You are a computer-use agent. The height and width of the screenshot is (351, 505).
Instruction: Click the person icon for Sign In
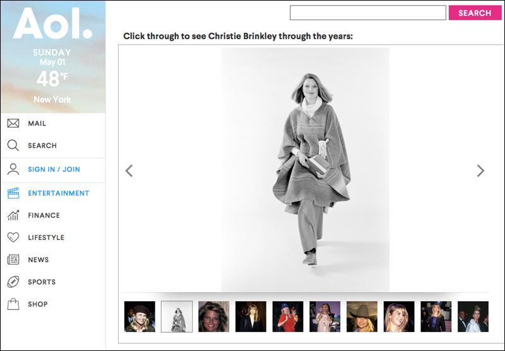13,169
